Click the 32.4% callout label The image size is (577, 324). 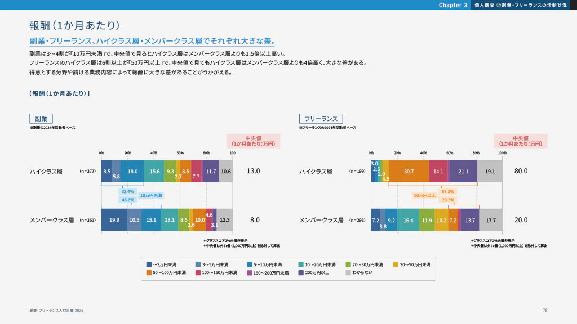coord(128,191)
